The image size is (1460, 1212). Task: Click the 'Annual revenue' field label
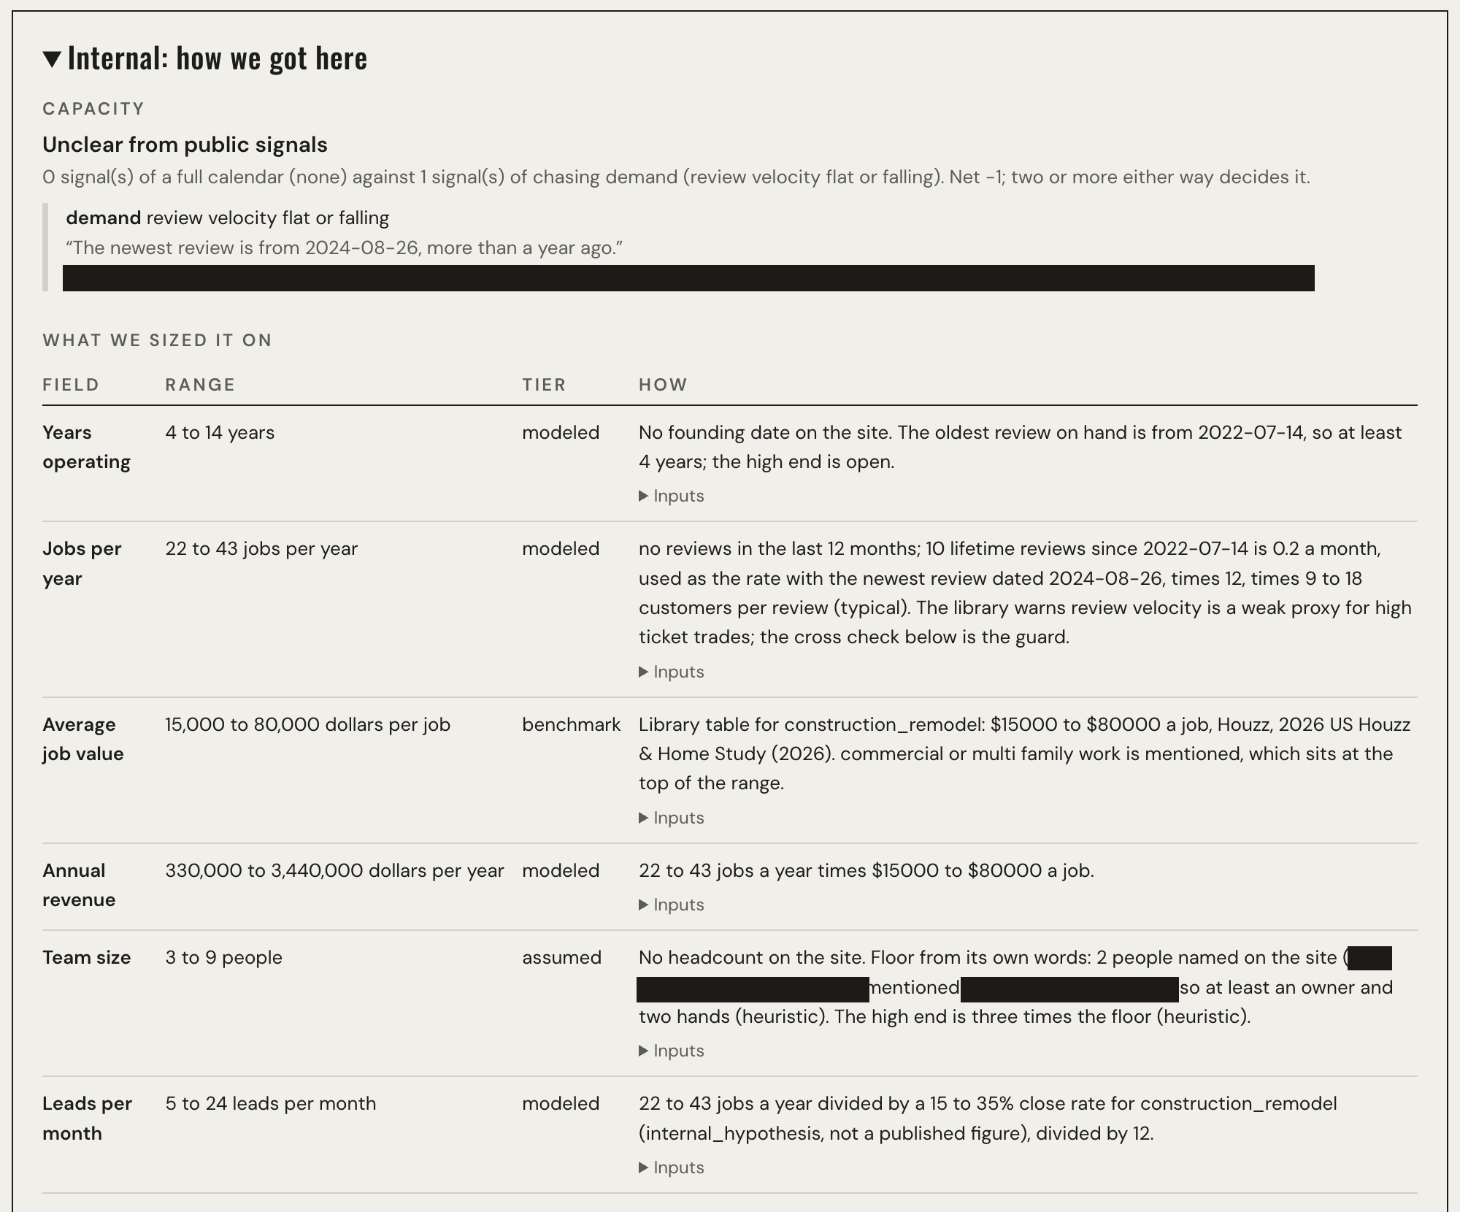pos(79,885)
